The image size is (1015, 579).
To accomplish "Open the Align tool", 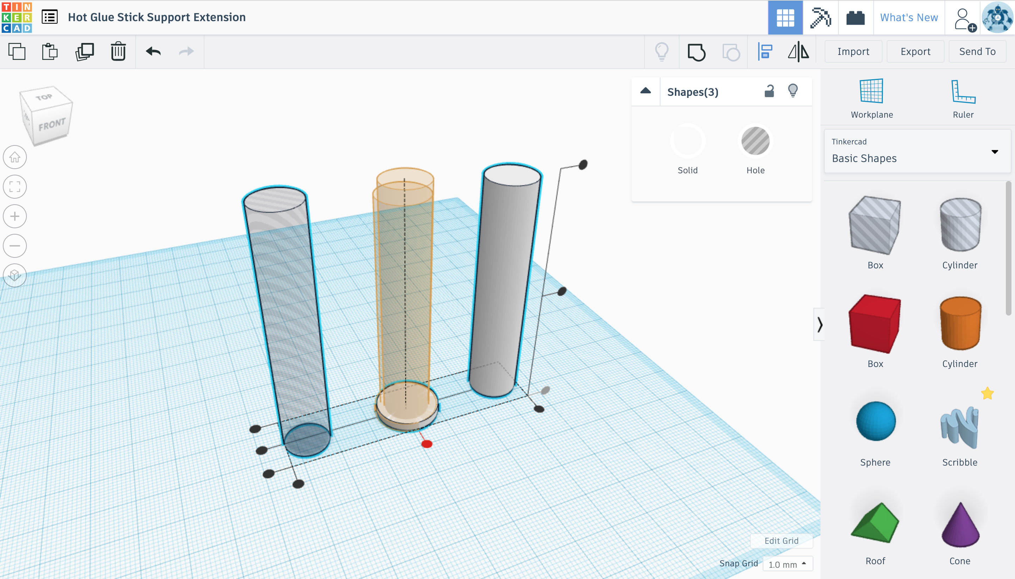I will click(x=764, y=52).
